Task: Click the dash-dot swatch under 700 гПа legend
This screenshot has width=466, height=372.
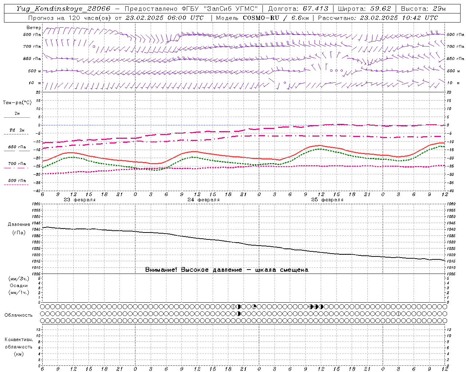Action: [x=17, y=168]
